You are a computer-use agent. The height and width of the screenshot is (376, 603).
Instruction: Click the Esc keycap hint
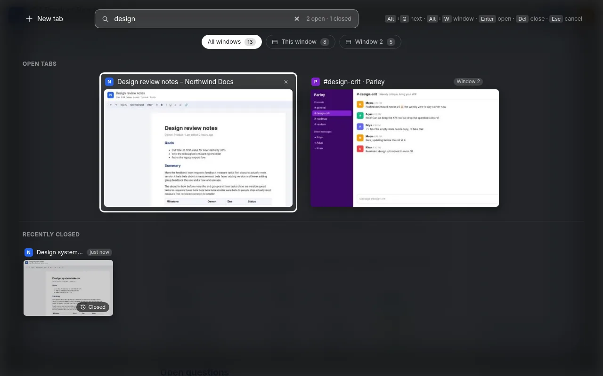pos(556,19)
